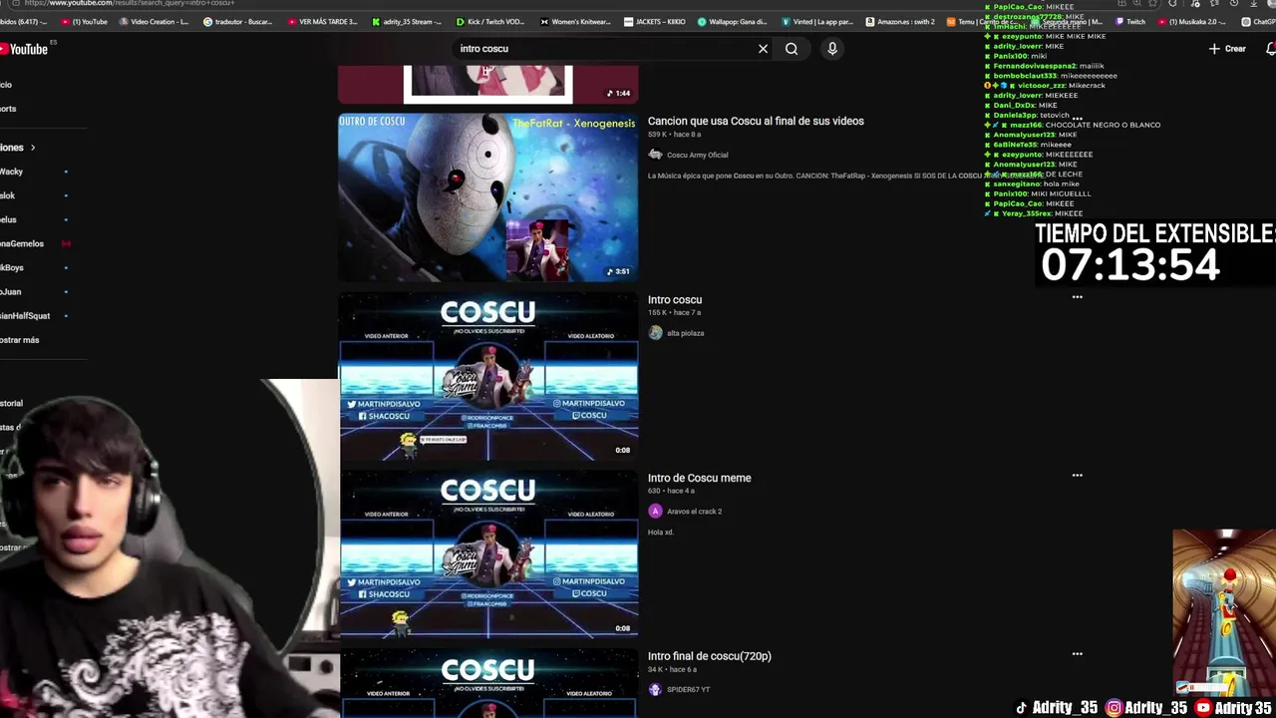The width and height of the screenshot is (1276, 718).
Task: Switch to the 'tradxutor - Buscar' Google tab
Action: (x=237, y=21)
